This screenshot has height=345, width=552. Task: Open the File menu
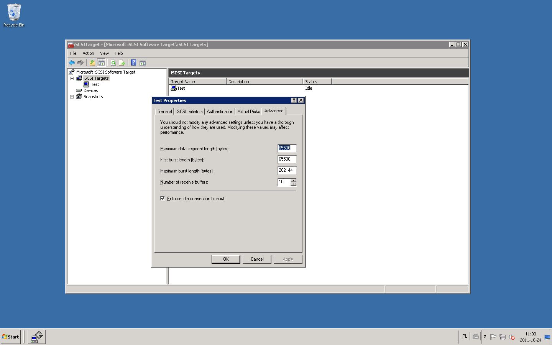coord(73,53)
